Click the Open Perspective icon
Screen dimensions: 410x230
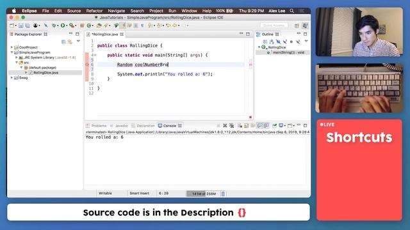[x=297, y=26]
